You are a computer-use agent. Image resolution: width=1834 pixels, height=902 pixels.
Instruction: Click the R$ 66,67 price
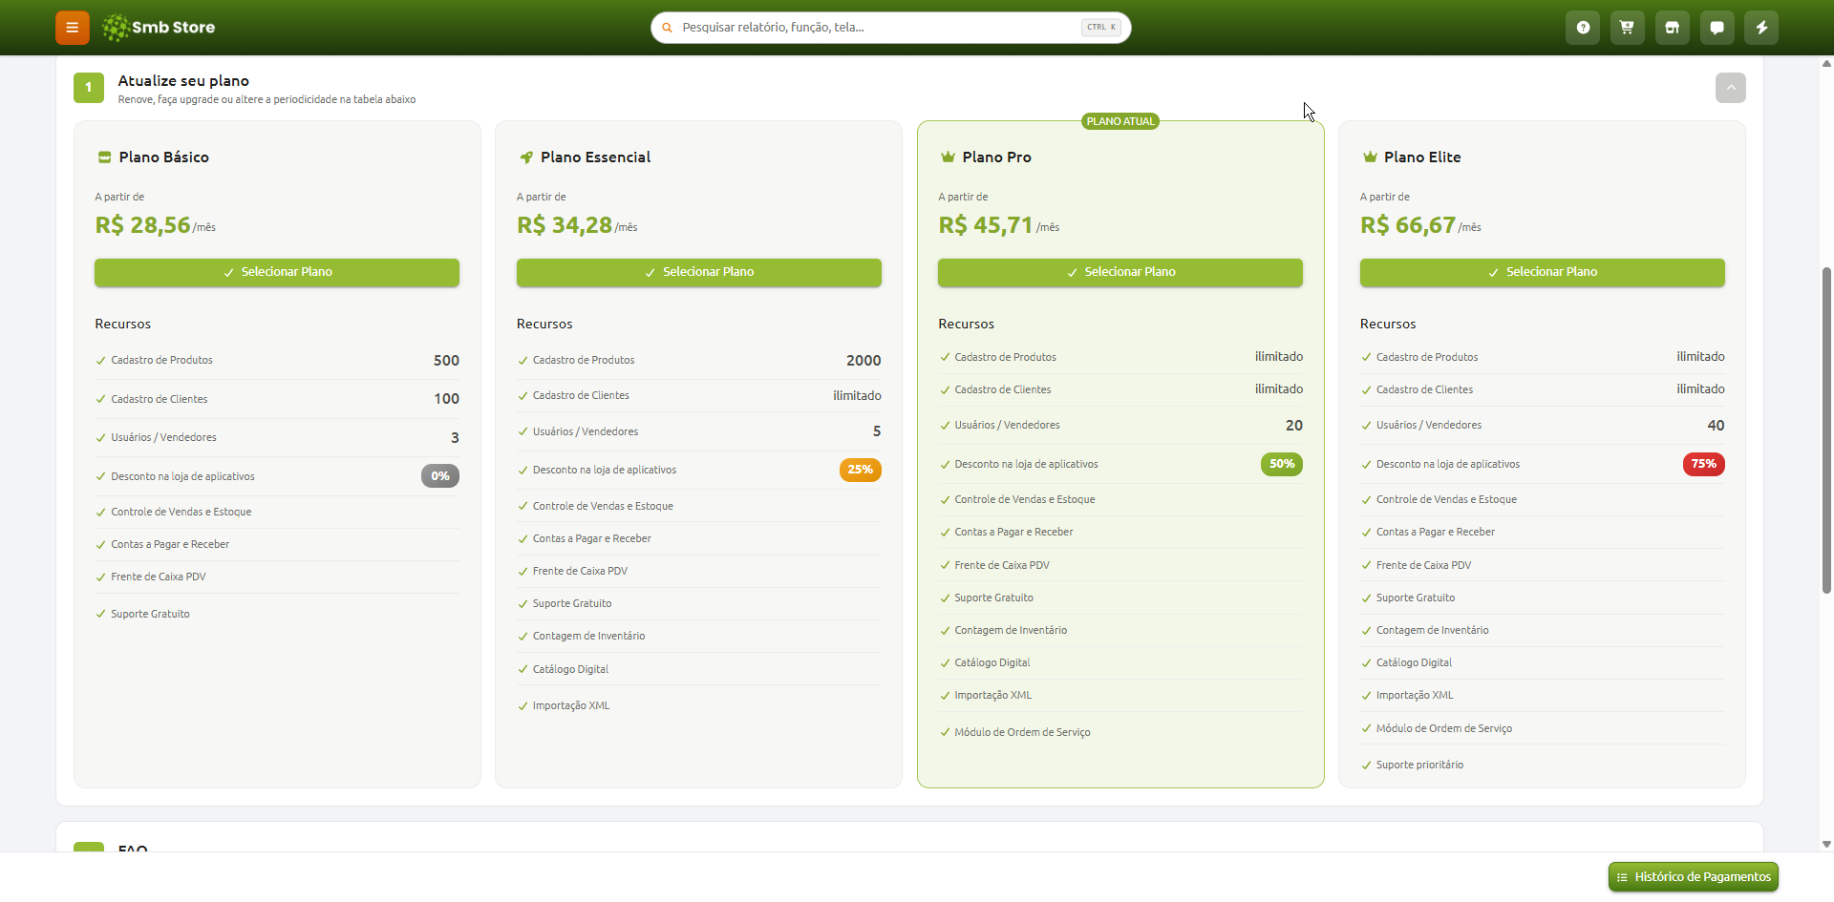[x=1408, y=225]
